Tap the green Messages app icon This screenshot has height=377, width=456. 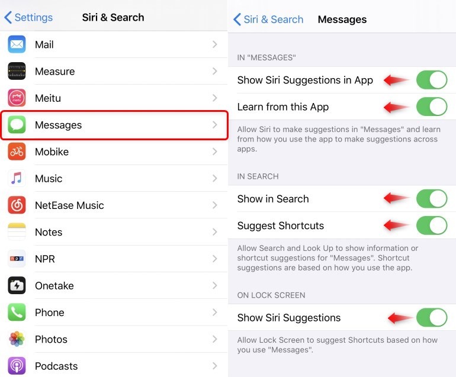point(17,125)
